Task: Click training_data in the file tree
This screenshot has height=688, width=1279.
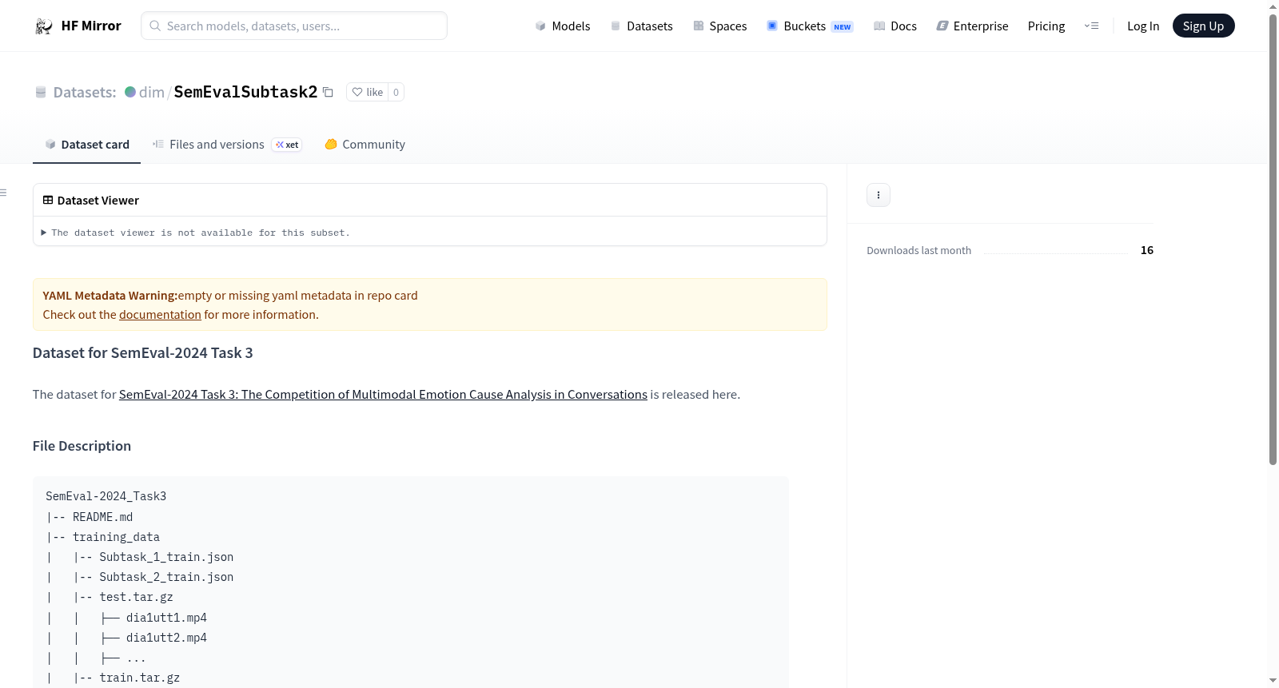Action: (116, 537)
